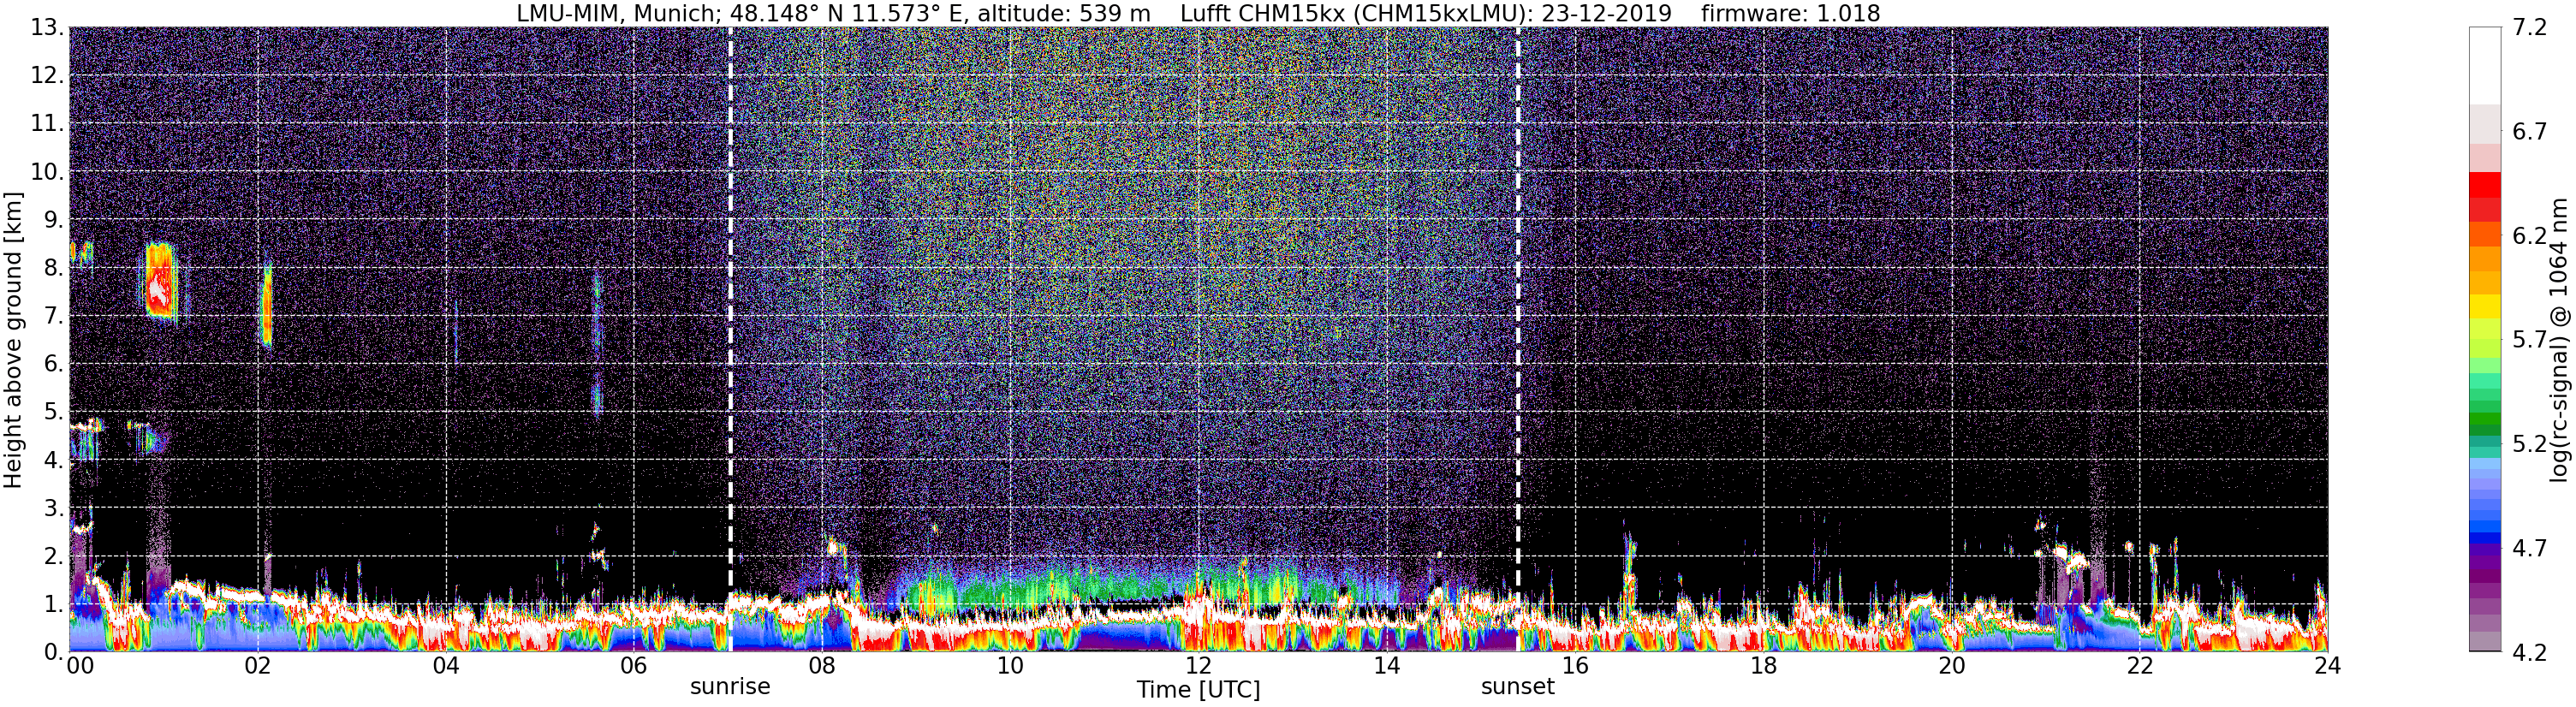Click the colorbar tick value 5.7
Screen dimensions: 2576x707
[2529, 340]
